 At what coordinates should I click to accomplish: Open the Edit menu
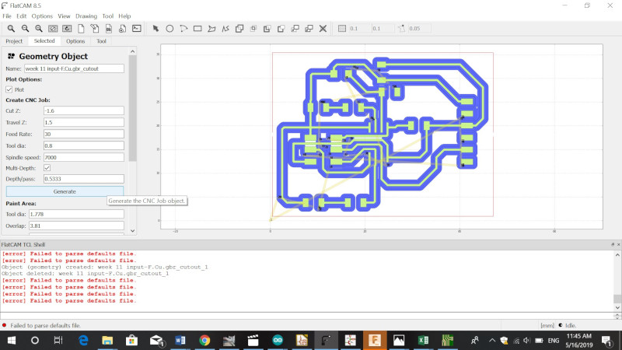(22, 16)
